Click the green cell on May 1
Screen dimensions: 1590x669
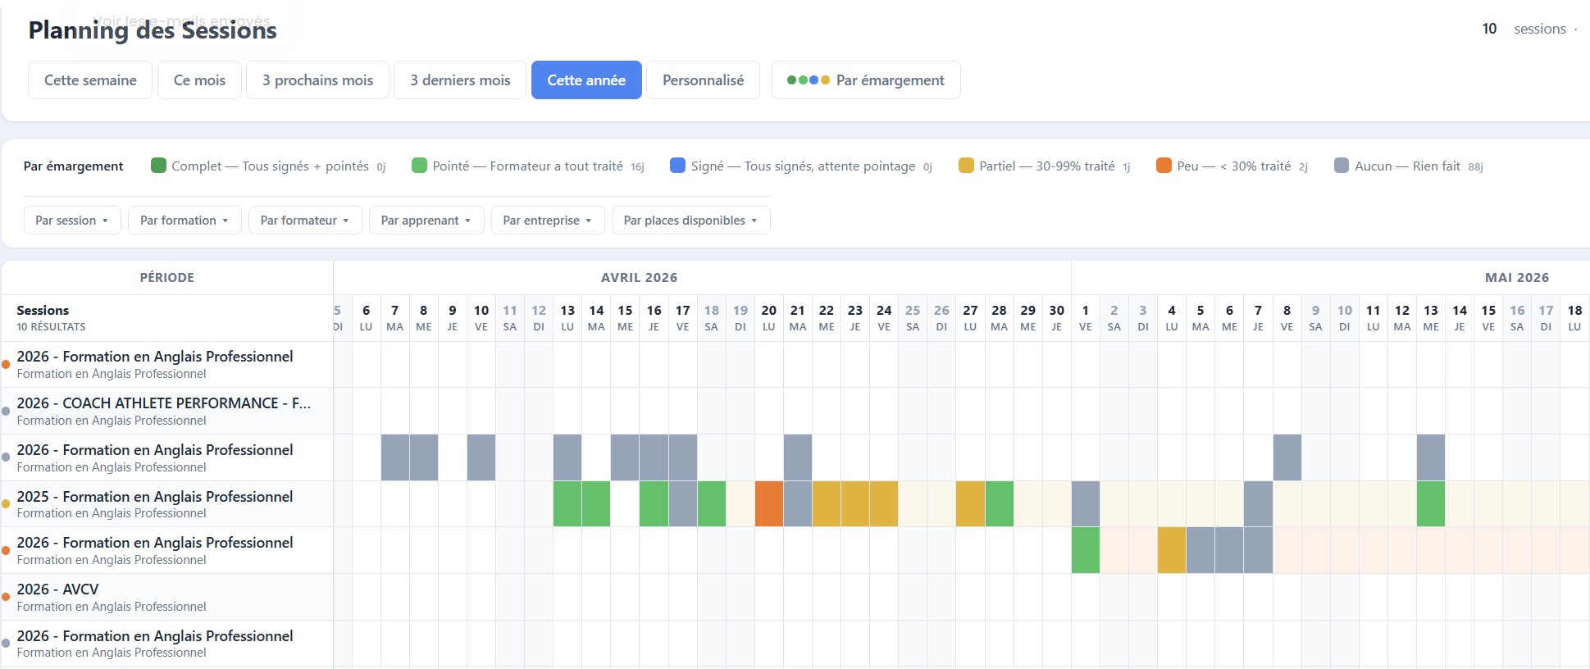click(x=1086, y=550)
